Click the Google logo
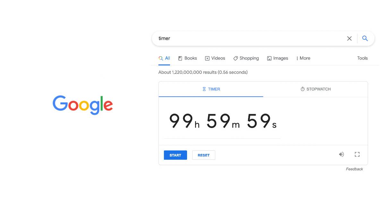This screenshot has height=201, width=385. click(x=83, y=105)
